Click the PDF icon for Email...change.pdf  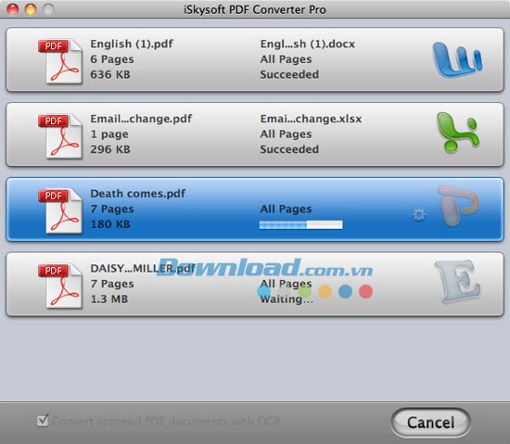[60, 136]
